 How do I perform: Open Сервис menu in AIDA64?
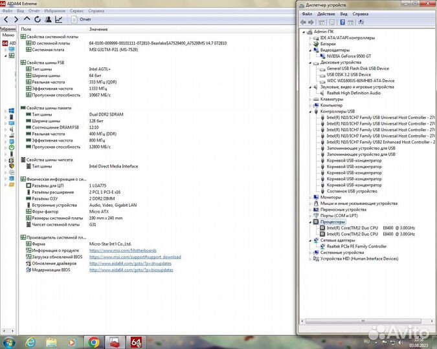click(76, 11)
